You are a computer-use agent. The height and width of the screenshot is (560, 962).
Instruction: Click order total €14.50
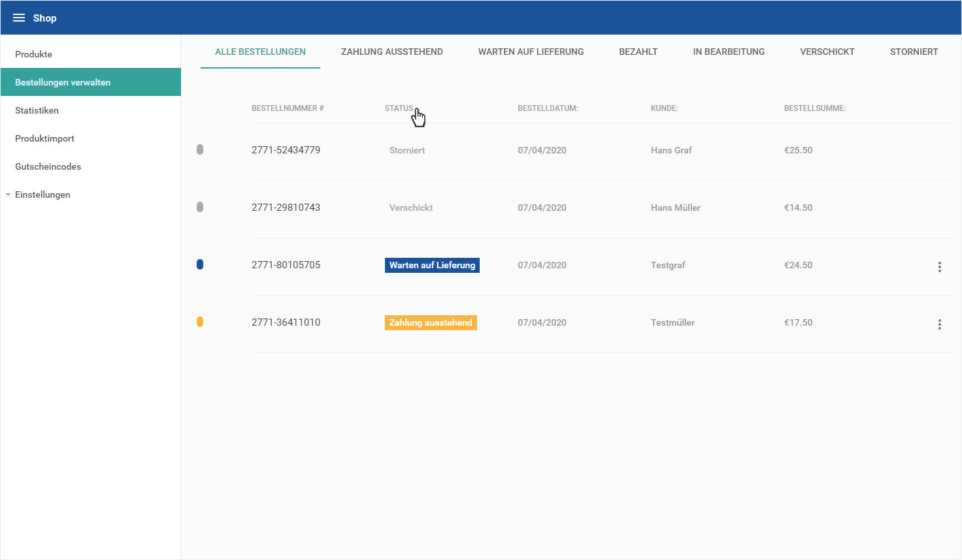[798, 208]
